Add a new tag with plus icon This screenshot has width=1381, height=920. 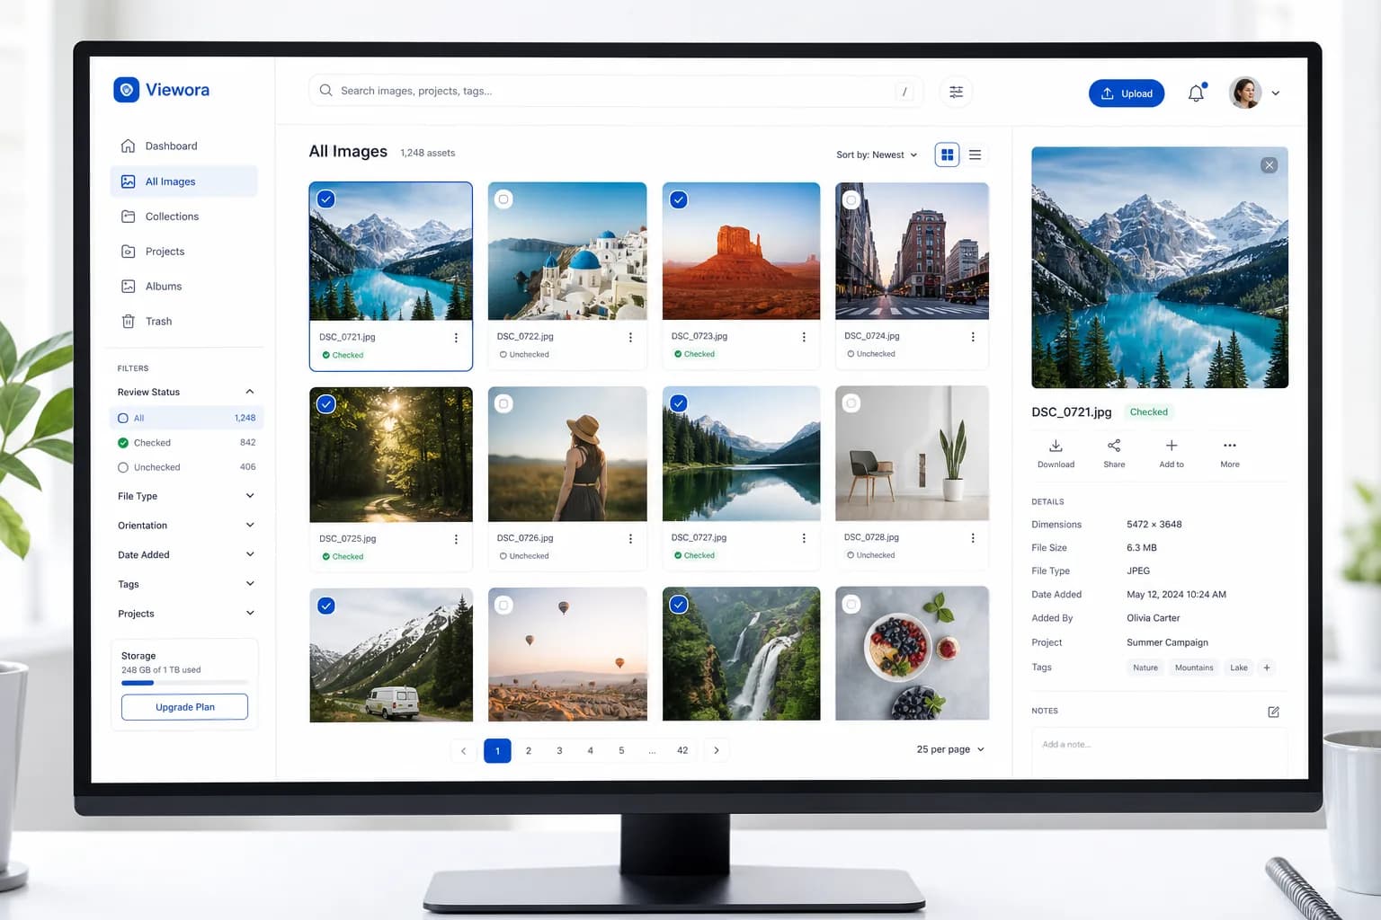pyautogui.click(x=1266, y=668)
